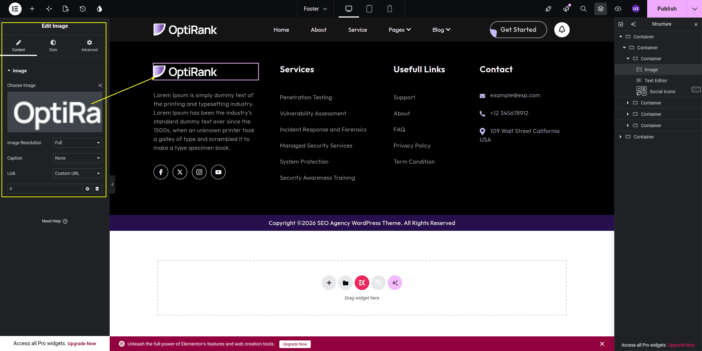Open the Elementor AI sparkle tool in top bar
Screen dimensions: 702x351
49,9
